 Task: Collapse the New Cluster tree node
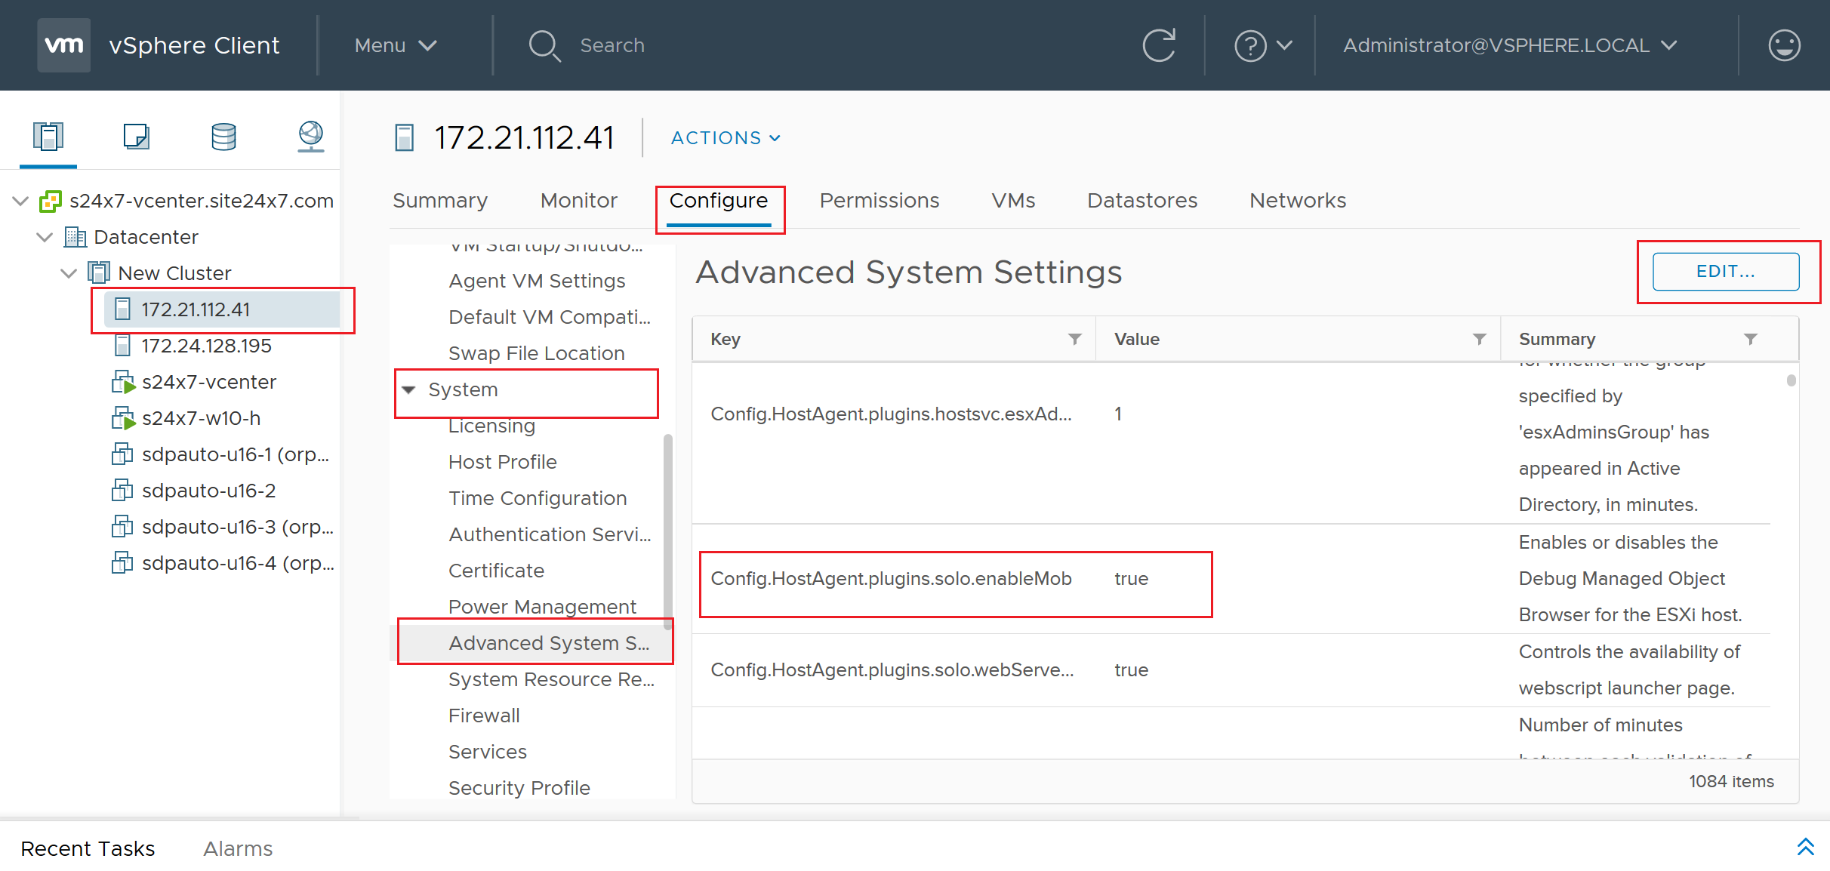[68, 272]
